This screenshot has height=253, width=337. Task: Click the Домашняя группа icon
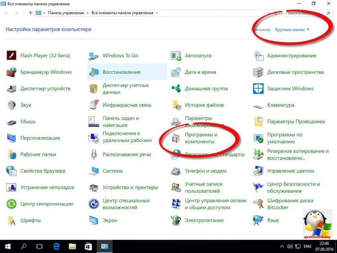point(176,89)
